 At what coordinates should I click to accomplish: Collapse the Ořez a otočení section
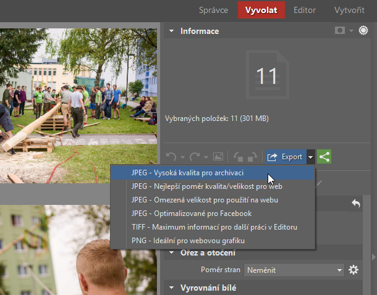tap(171, 252)
